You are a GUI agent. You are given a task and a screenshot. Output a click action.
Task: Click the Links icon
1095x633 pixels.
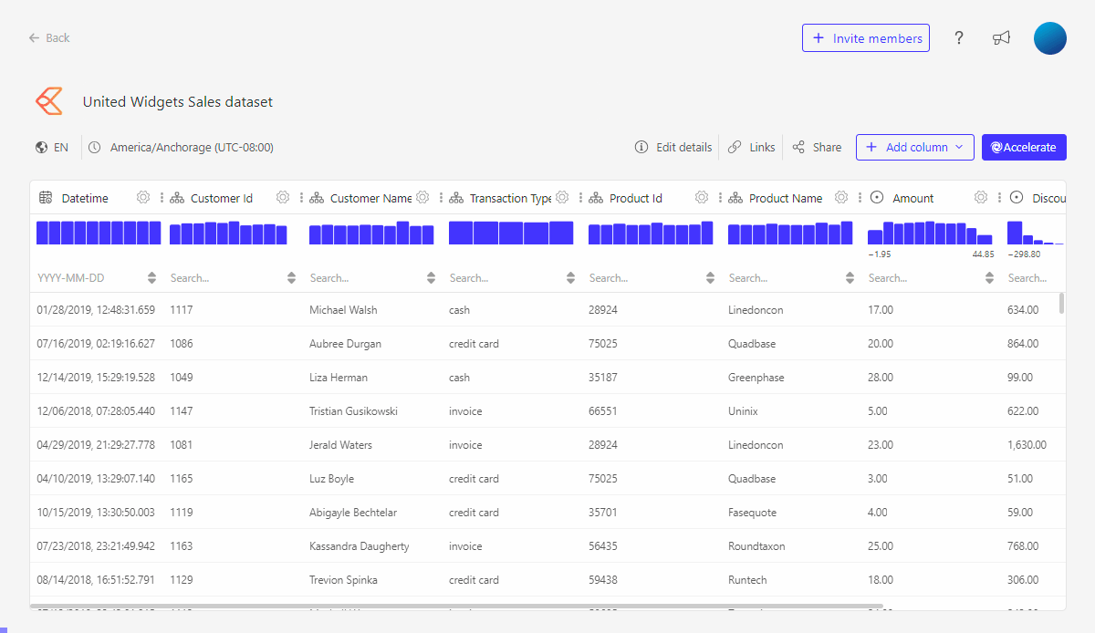coord(735,147)
